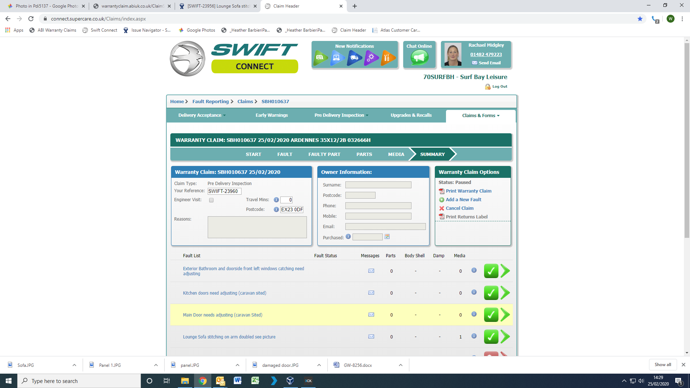The height and width of the screenshot is (388, 690).
Task: Expand the Claims & Forms dropdown tab
Action: [480, 116]
